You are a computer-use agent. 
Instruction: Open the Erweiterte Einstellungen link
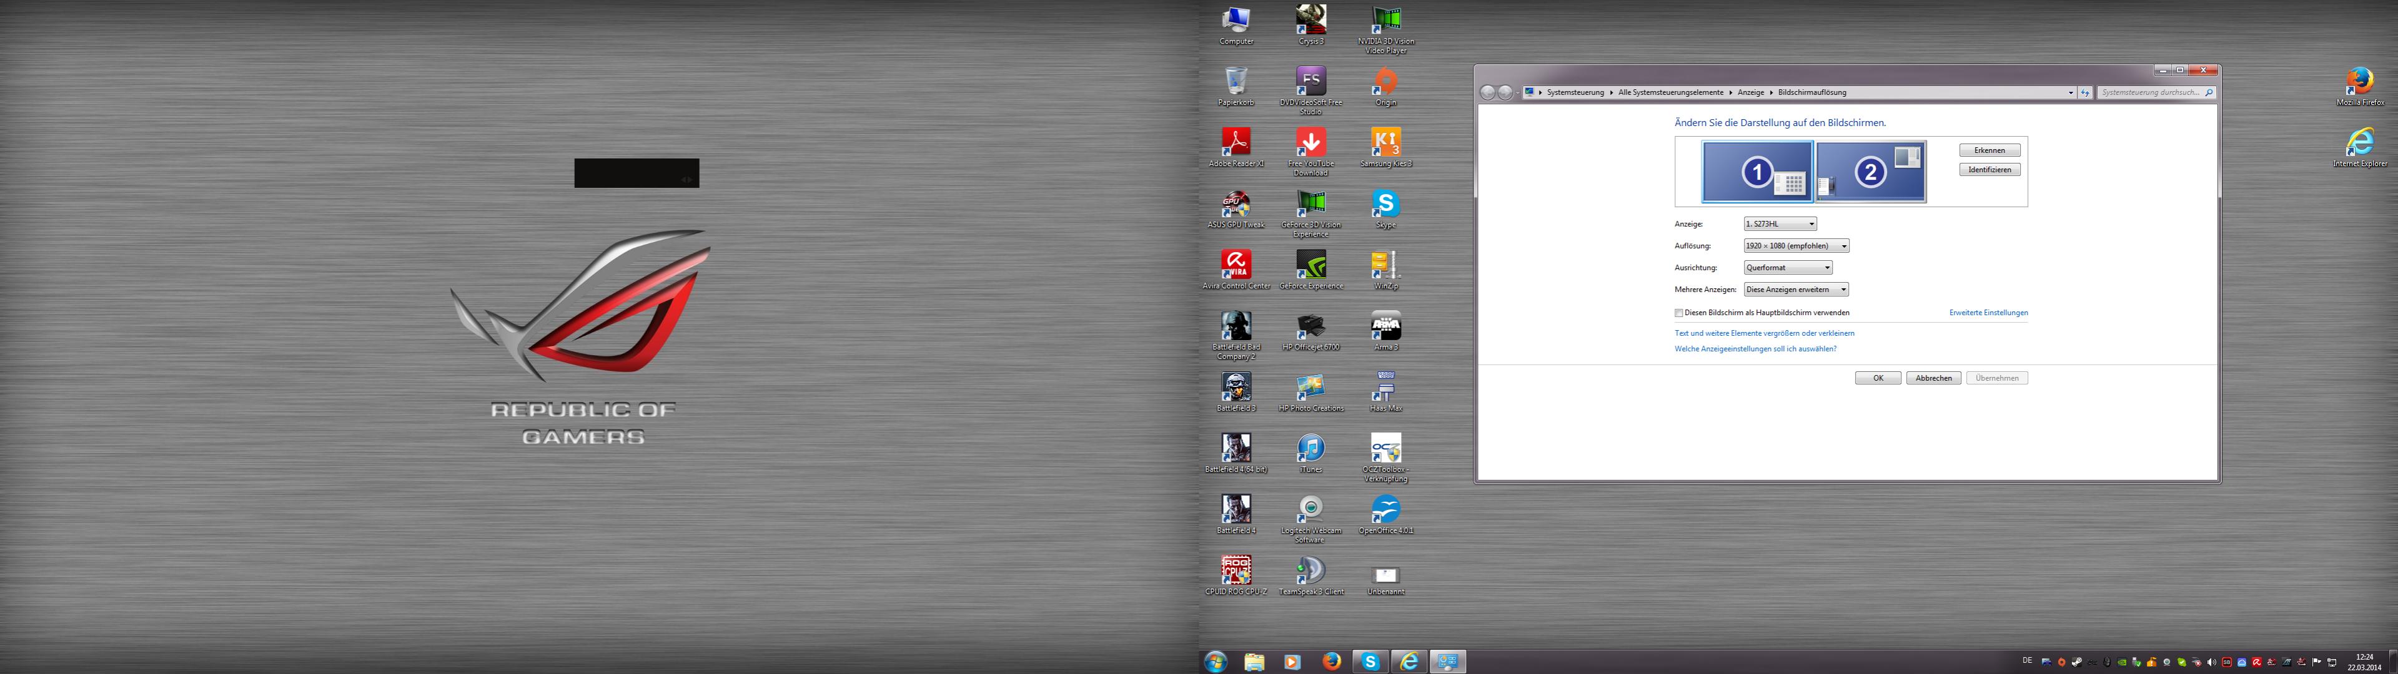coord(1988,313)
